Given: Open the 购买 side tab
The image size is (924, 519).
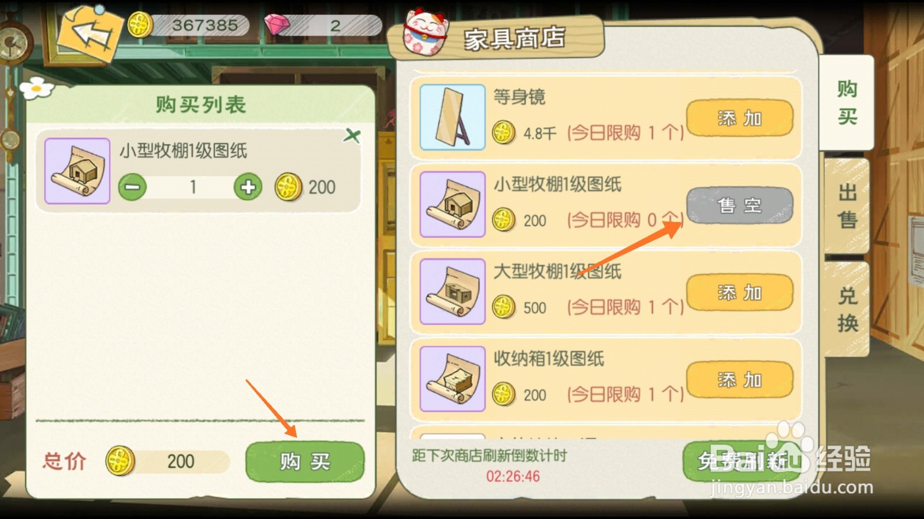Looking at the screenshot, I should click(847, 103).
